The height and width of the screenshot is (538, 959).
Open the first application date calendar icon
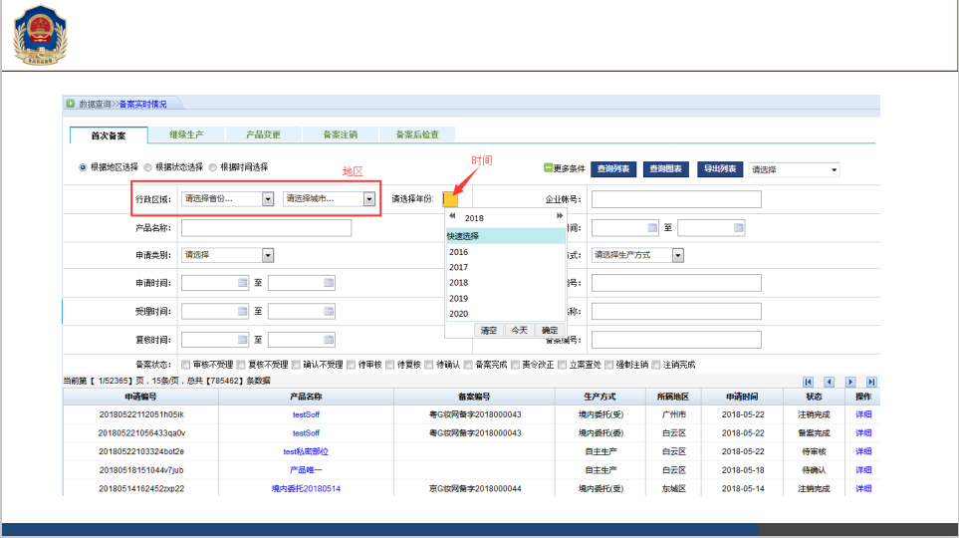coord(242,283)
